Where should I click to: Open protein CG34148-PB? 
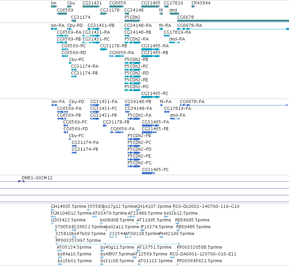tap(127, 105)
